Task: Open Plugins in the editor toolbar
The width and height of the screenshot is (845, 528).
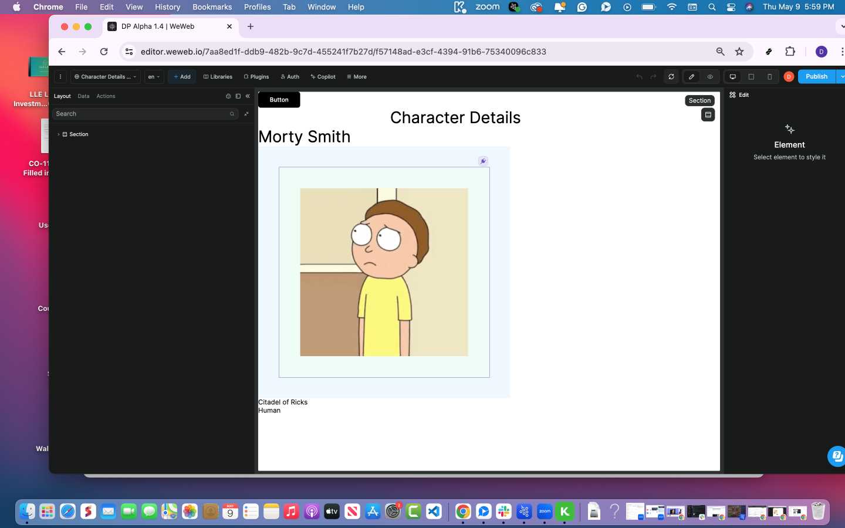Action: click(x=256, y=77)
